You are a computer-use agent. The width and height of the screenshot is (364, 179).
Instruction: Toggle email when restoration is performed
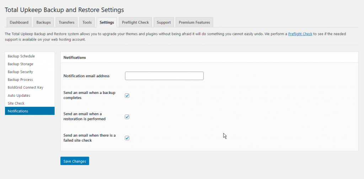pyautogui.click(x=127, y=117)
